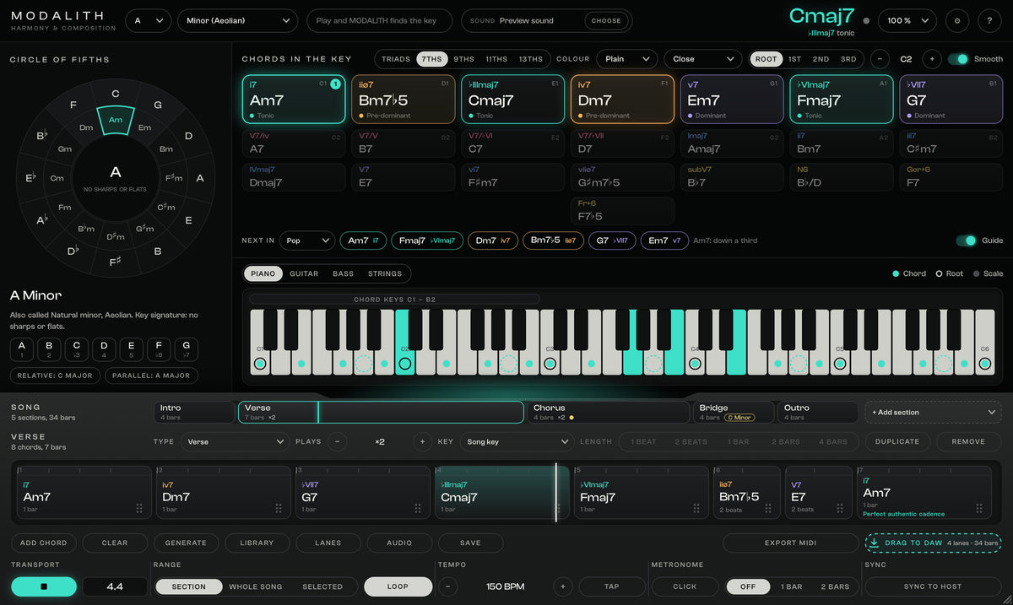Lower the octave with the minus beside C2
The width and height of the screenshot is (1013, 605).
point(880,59)
